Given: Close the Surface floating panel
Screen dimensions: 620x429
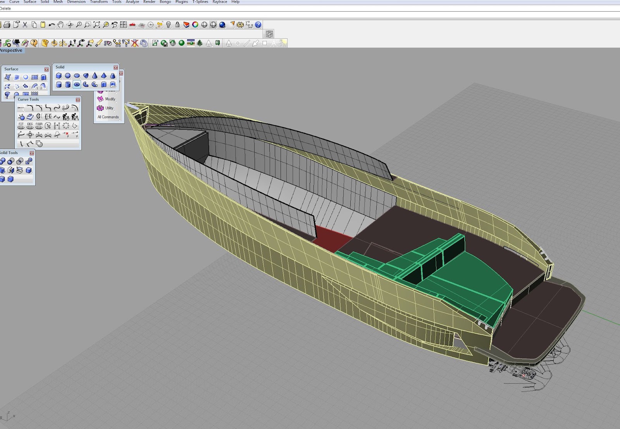Looking at the screenshot, I should point(46,69).
